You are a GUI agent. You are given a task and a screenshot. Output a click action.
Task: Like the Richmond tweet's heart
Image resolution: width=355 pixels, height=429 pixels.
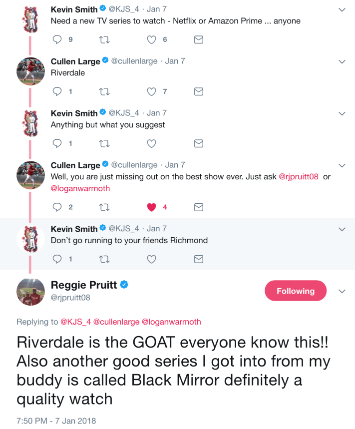point(151,259)
